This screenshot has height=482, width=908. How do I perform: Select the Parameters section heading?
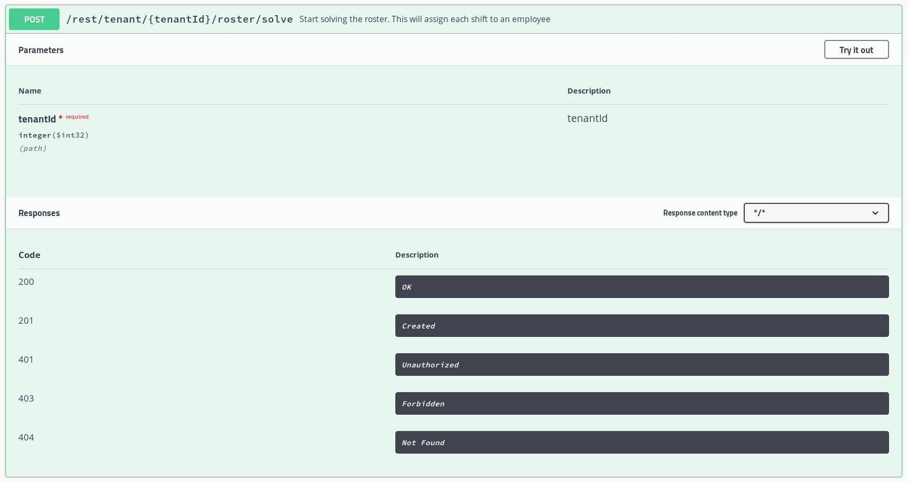tap(41, 50)
